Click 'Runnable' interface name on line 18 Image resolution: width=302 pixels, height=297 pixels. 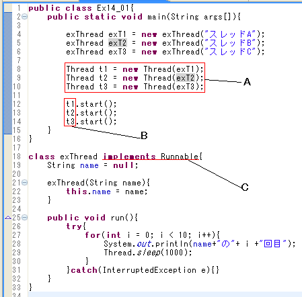click(x=180, y=157)
